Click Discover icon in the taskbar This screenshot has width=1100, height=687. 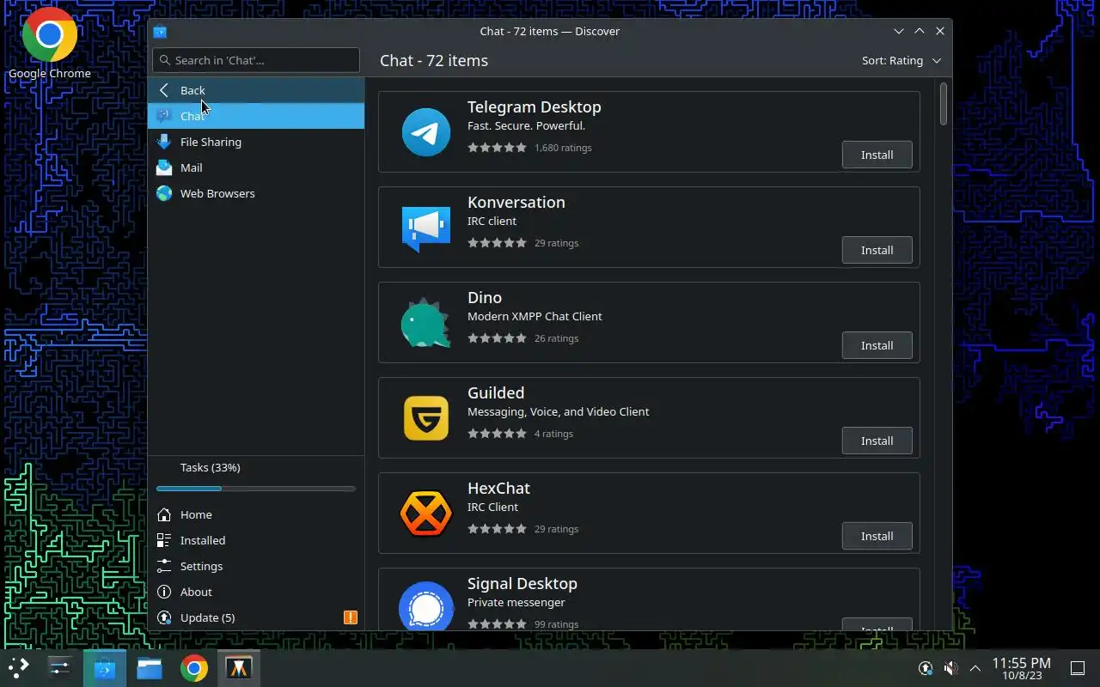[105, 667]
